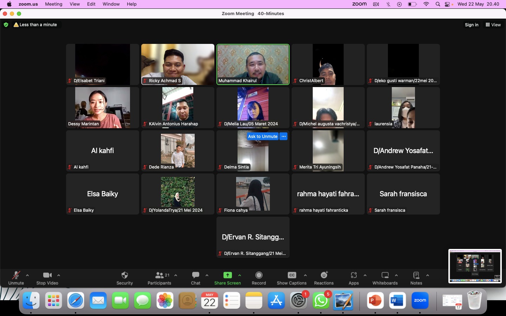Open Spotlight search in menu bar
Screen dimensions: 506x316
coord(438,4)
